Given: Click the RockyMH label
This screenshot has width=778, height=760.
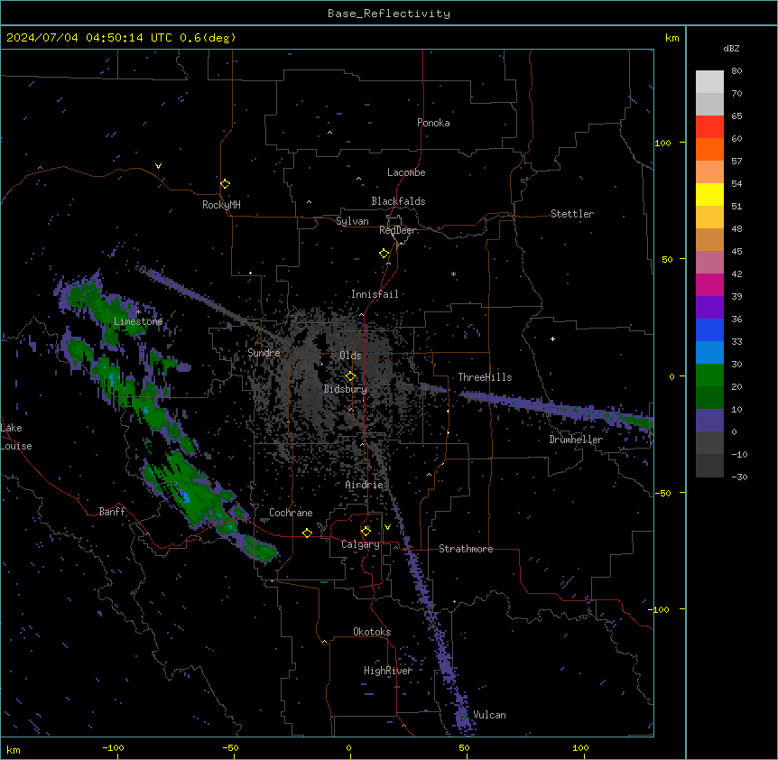Looking at the screenshot, I should tap(221, 205).
